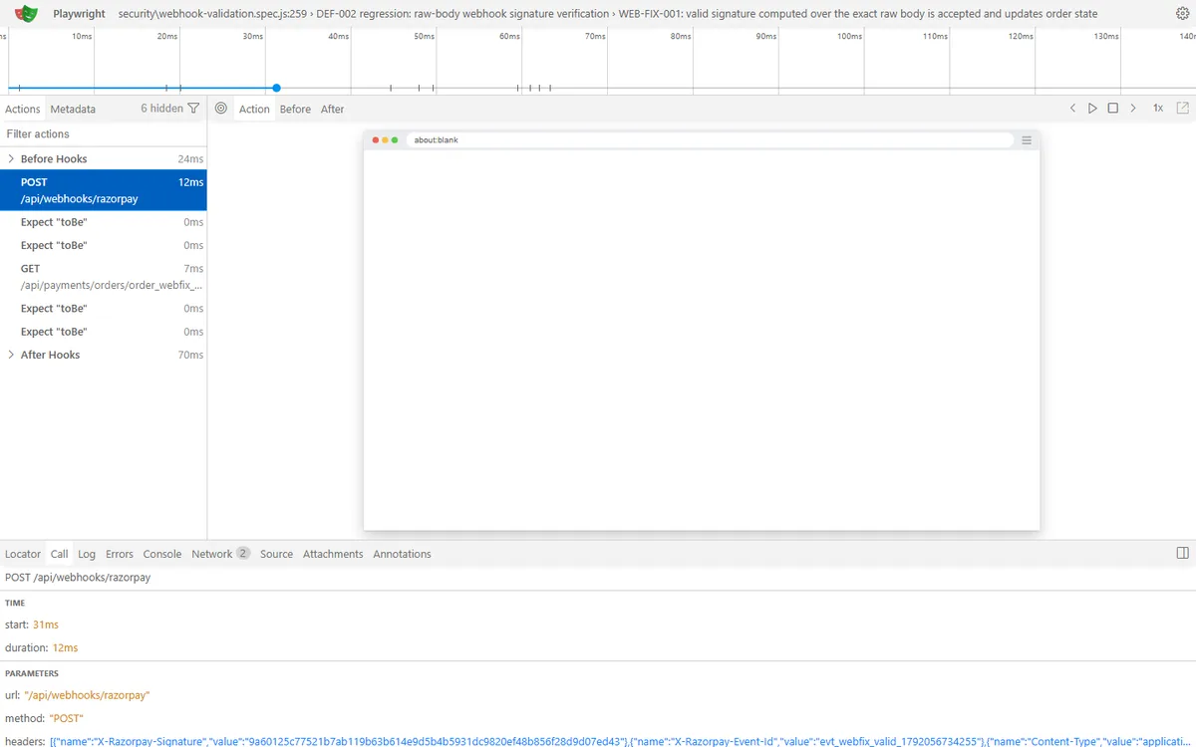Click the 50ms timeline tick label
This screenshot has width=1196, height=747.
[425, 36]
